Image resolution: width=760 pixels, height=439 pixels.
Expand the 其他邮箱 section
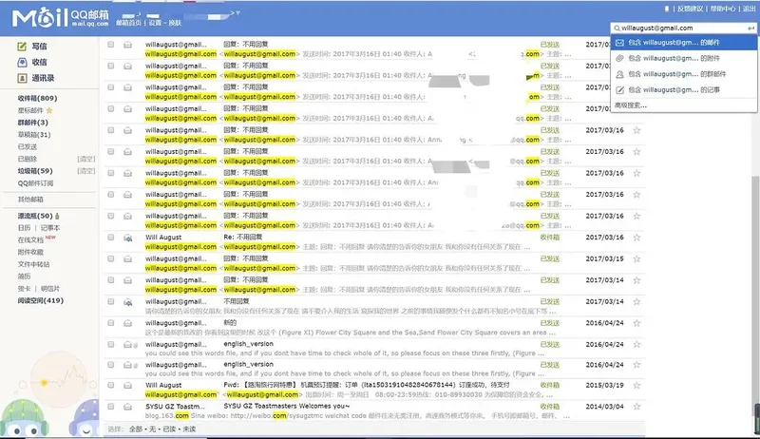coord(30,200)
